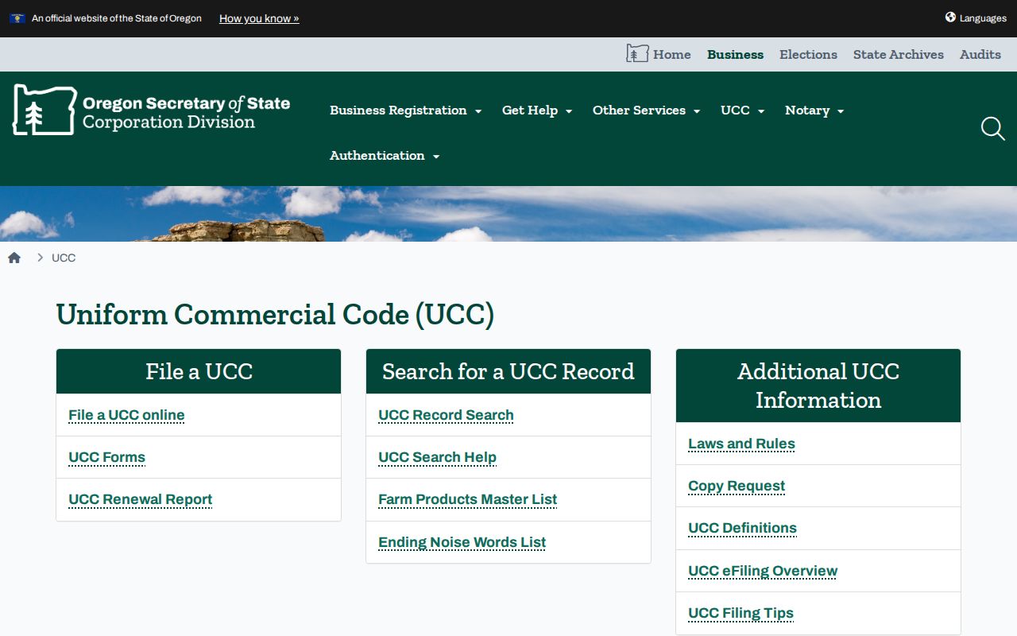Click the UCC Filing Tips link
The height and width of the screenshot is (636, 1017).
click(x=741, y=613)
